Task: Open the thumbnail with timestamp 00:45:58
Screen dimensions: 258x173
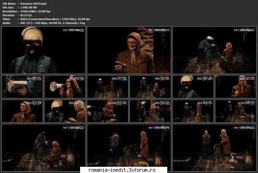Action: point(22,111)
